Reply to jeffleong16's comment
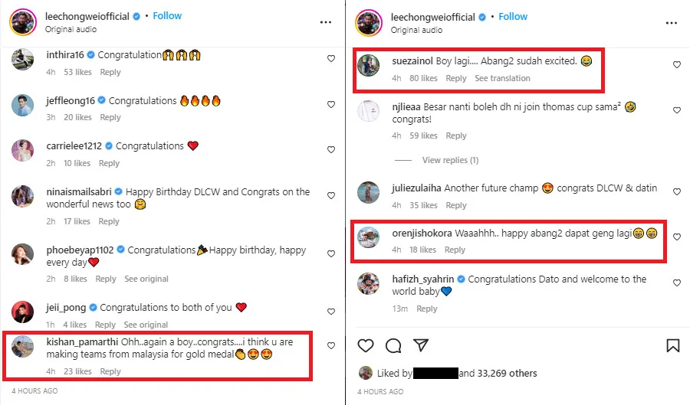690x405 pixels. coord(110,117)
